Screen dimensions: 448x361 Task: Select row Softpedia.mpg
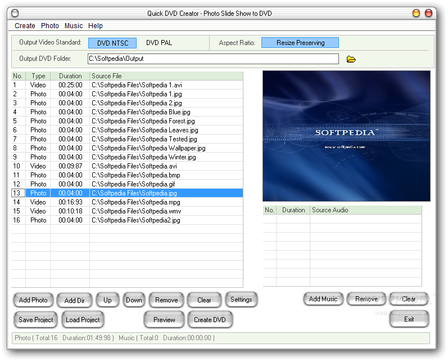pyautogui.click(x=127, y=202)
